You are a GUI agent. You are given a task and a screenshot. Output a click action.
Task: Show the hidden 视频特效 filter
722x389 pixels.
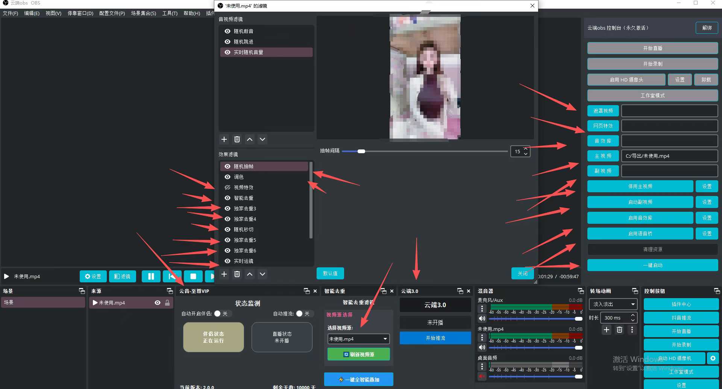(x=227, y=187)
